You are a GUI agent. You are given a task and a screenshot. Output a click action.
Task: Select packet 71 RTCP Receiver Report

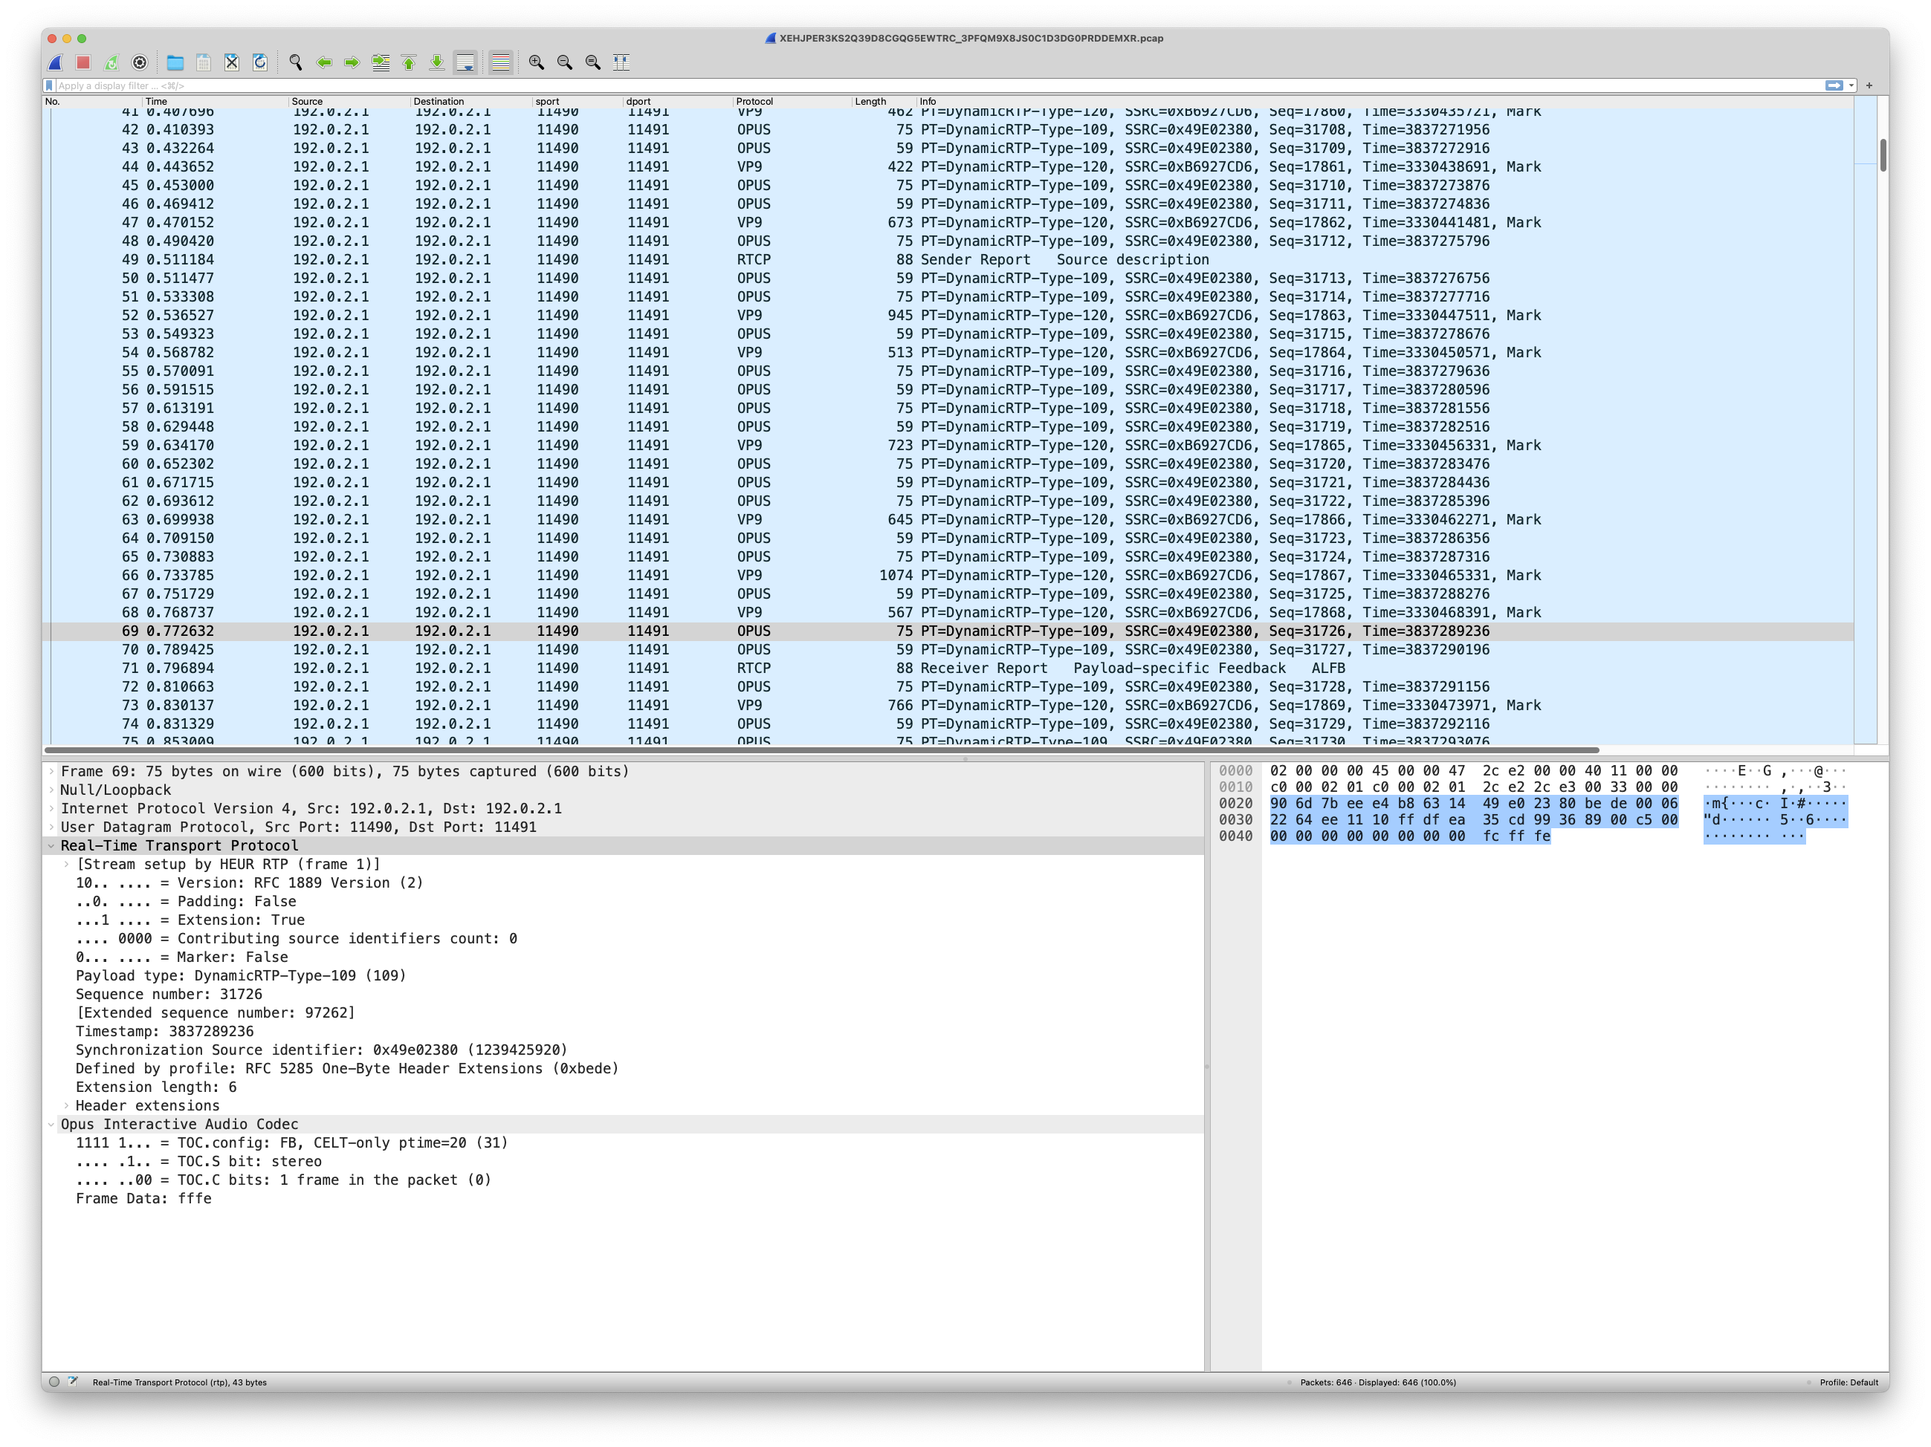[x=948, y=668]
